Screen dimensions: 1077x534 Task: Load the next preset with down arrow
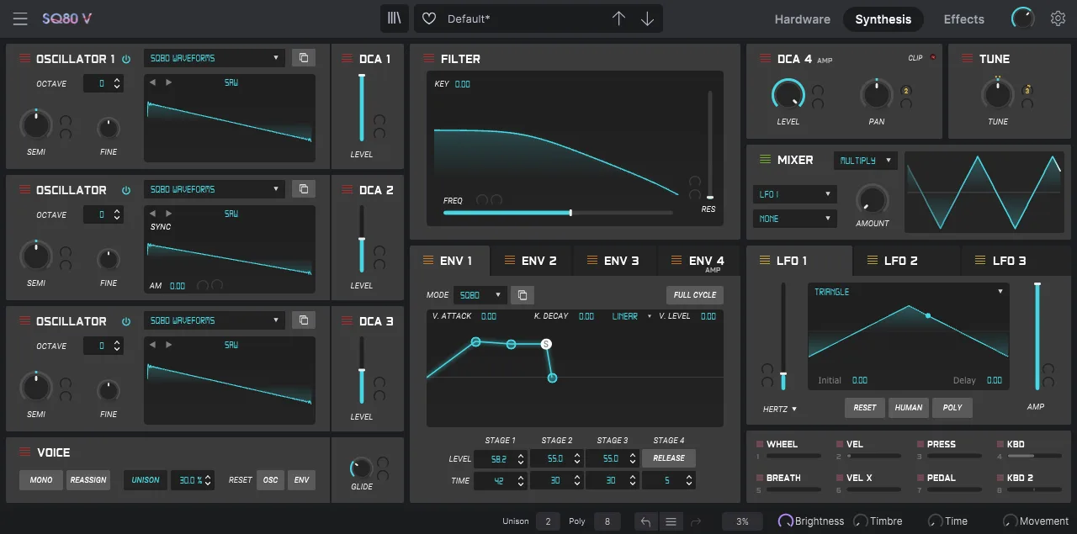click(x=647, y=19)
